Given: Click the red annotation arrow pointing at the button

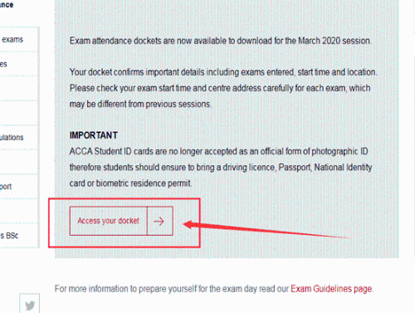Looking at the screenshot, I should (x=267, y=230).
